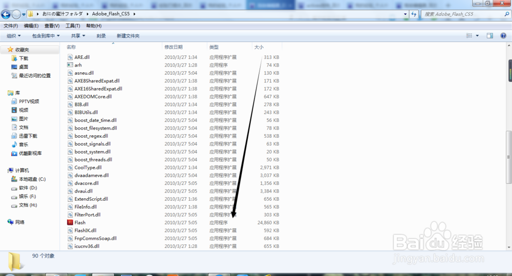
Task: Open the 工具(T) menu
Action: point(73,26)
